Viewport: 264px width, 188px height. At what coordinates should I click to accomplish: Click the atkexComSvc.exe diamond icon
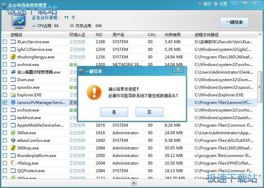(13, 140)
